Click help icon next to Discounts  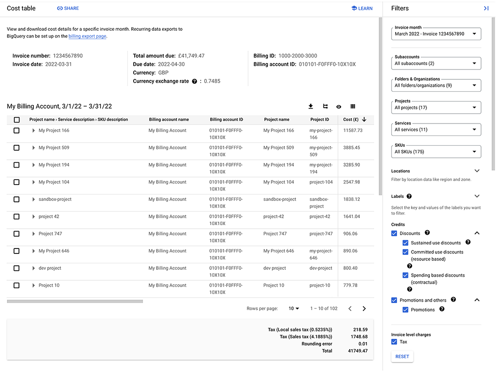(427, 233)
